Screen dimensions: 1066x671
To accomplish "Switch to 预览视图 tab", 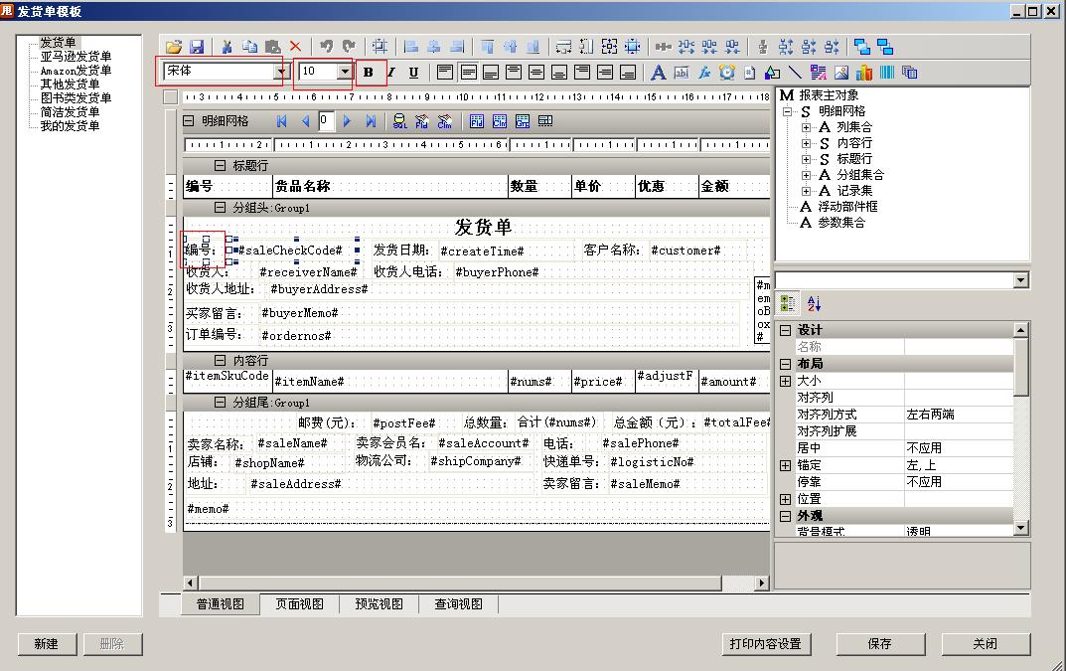I will point(379,604).
